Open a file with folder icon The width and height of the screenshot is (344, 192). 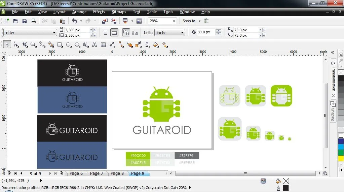(15, 21)
